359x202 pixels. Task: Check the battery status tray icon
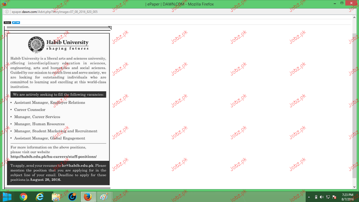pos(316,197)
